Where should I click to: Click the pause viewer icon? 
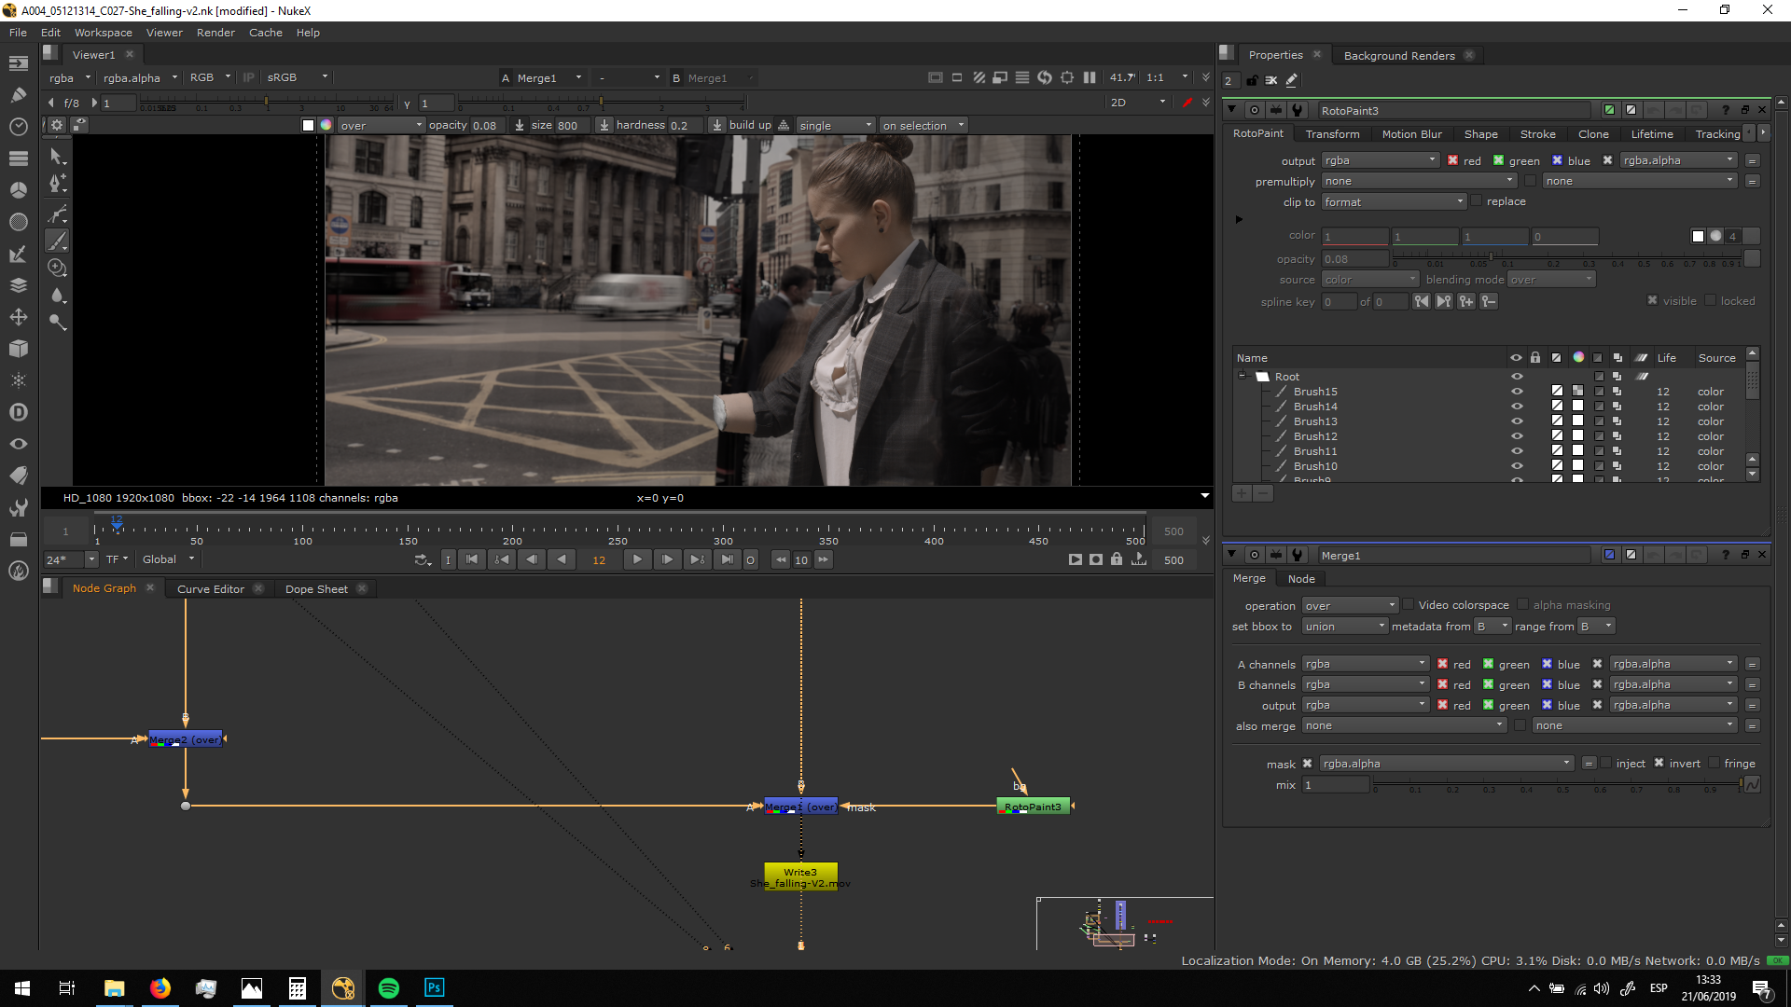point(1089,77)
